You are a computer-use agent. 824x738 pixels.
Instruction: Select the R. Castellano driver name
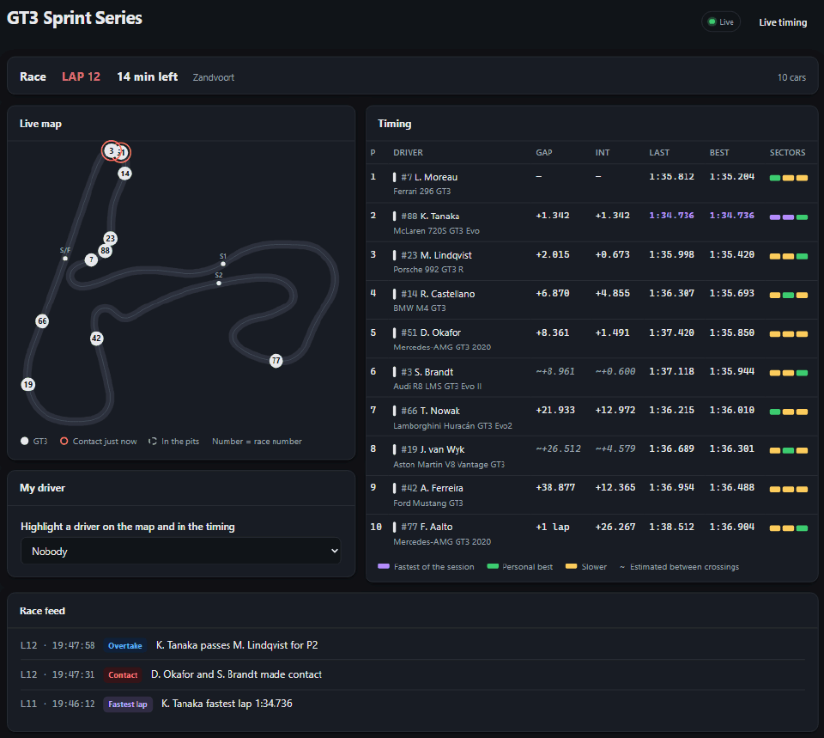pos(447,294)
